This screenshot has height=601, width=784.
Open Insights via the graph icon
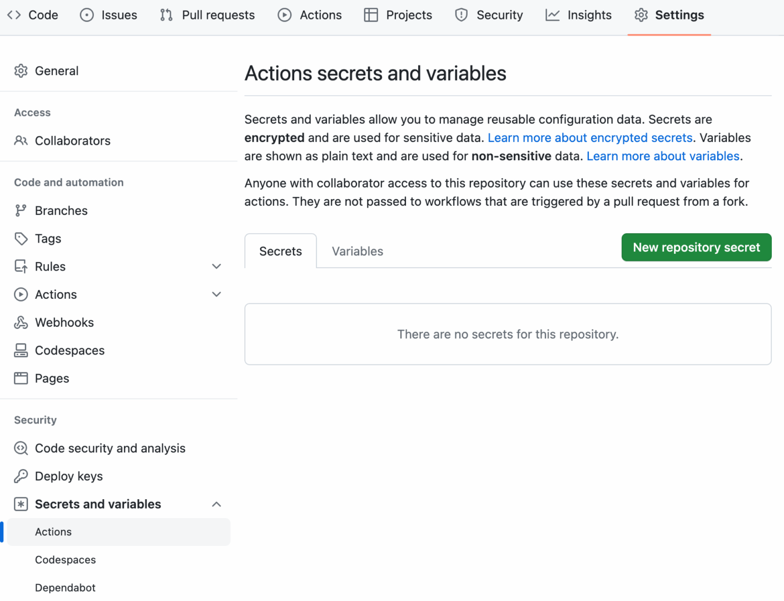(x=552, y=15)
